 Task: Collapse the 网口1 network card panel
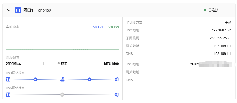pyautogui.click(x=9, y=10)
